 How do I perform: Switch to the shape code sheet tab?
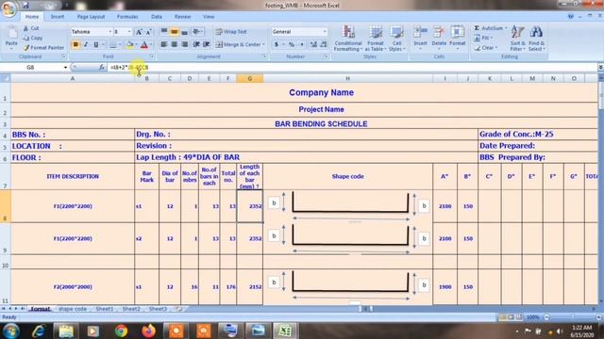tap(73, 309)
